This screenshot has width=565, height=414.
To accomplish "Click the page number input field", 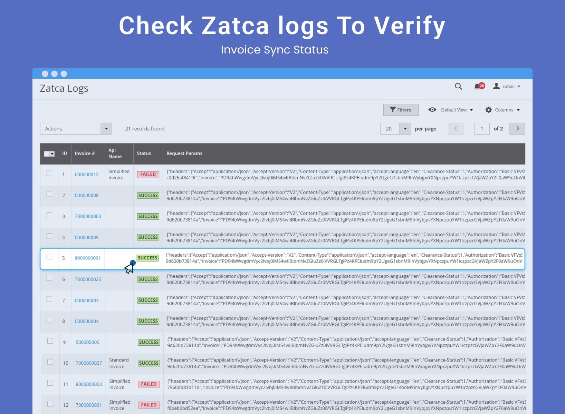I will [x=481, y=128].
